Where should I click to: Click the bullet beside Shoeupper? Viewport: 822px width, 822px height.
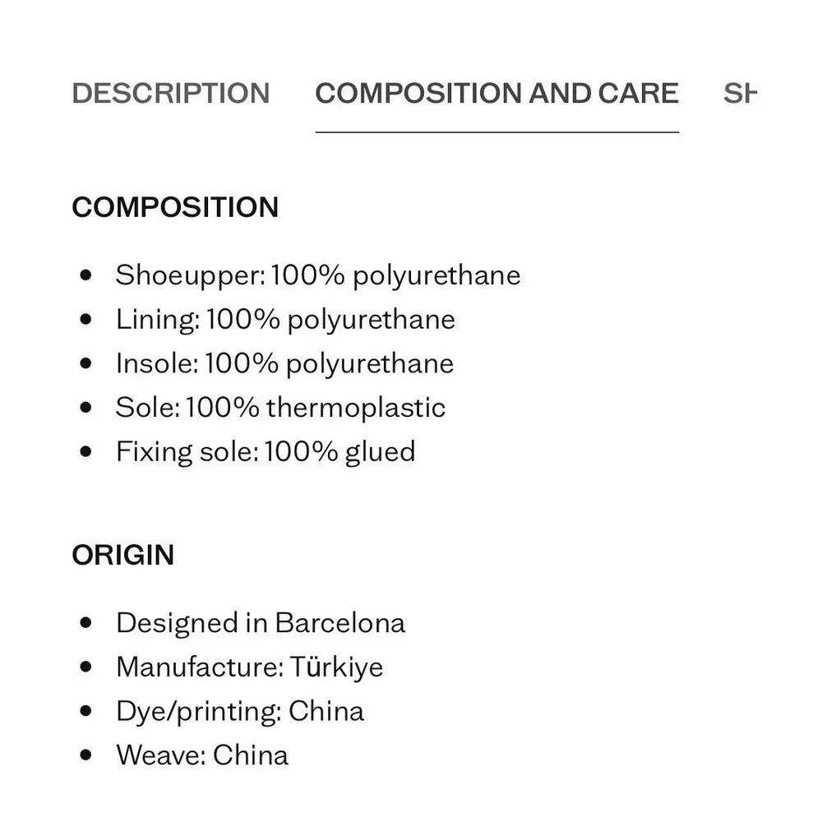tap(86, 275)
